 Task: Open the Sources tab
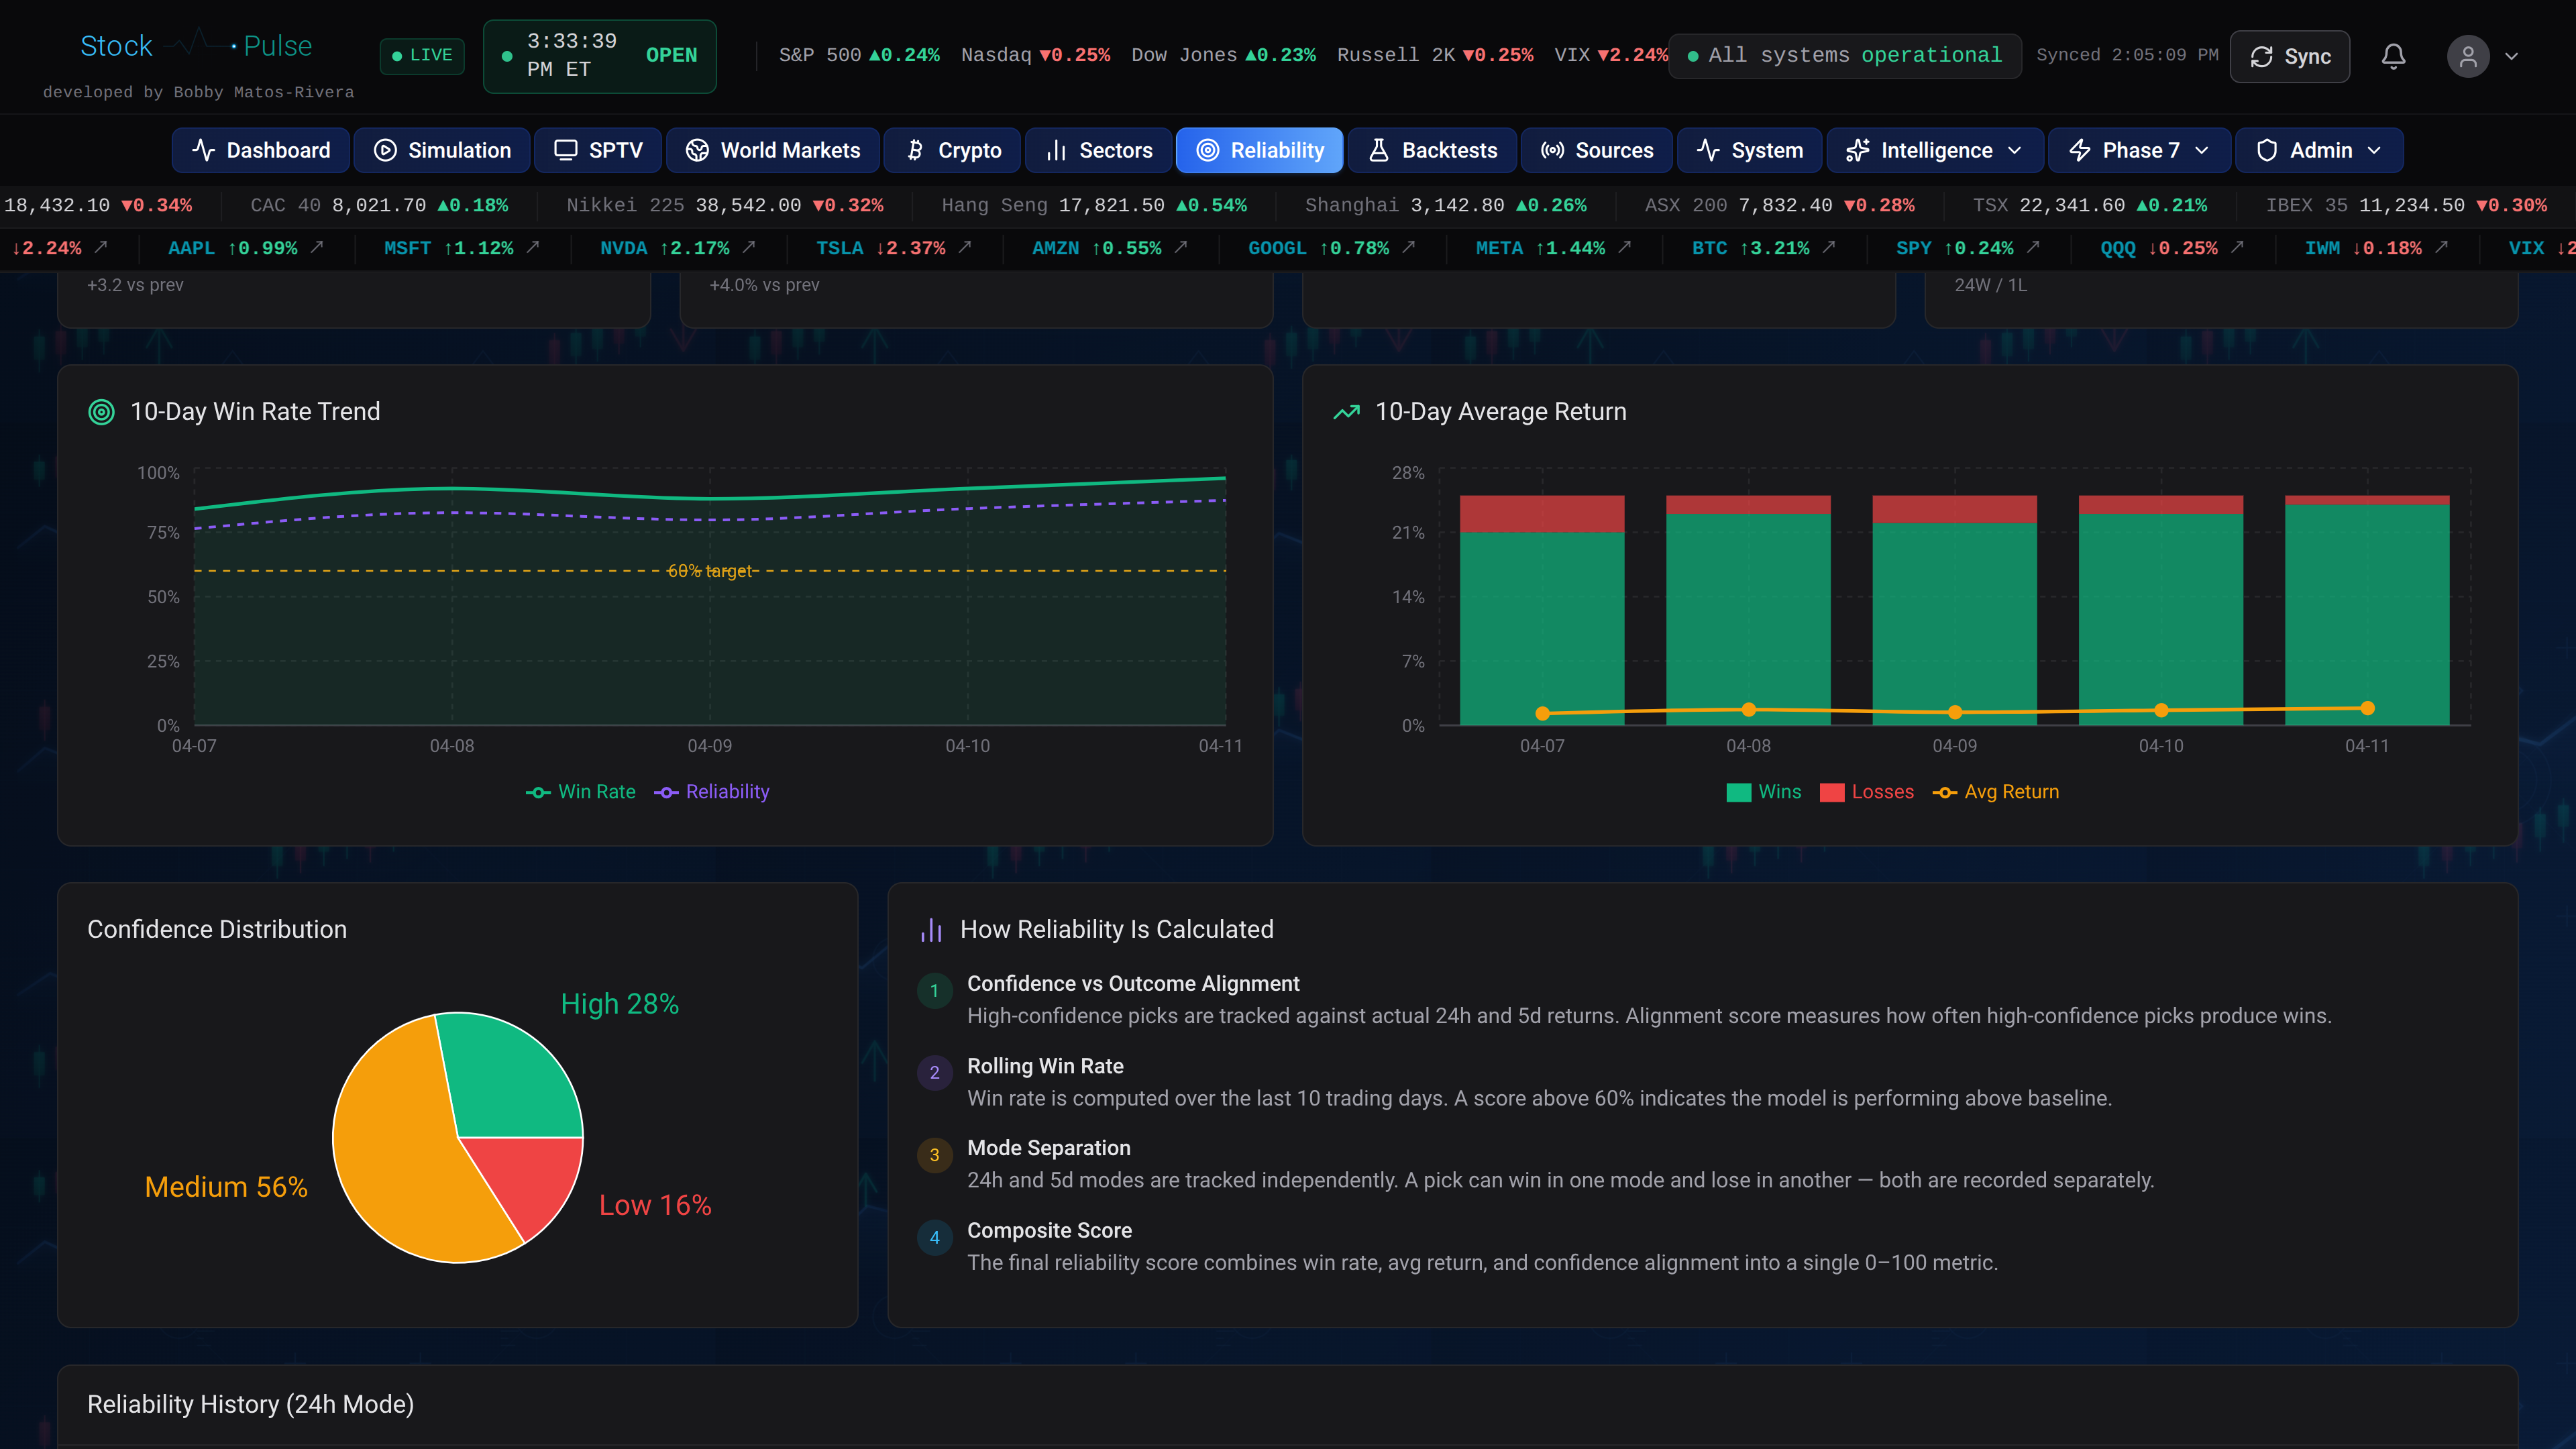coord(1597,150)
